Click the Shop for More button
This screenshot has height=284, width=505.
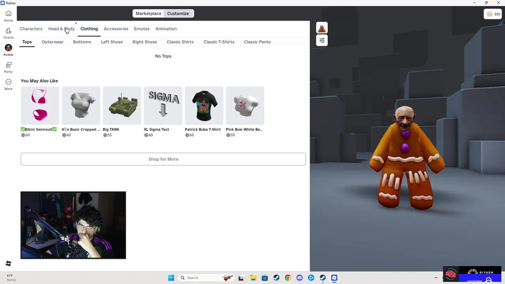coord(163,159)
